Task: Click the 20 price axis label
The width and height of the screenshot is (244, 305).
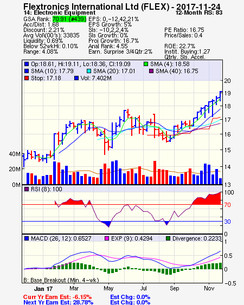Action: [227, 81]
